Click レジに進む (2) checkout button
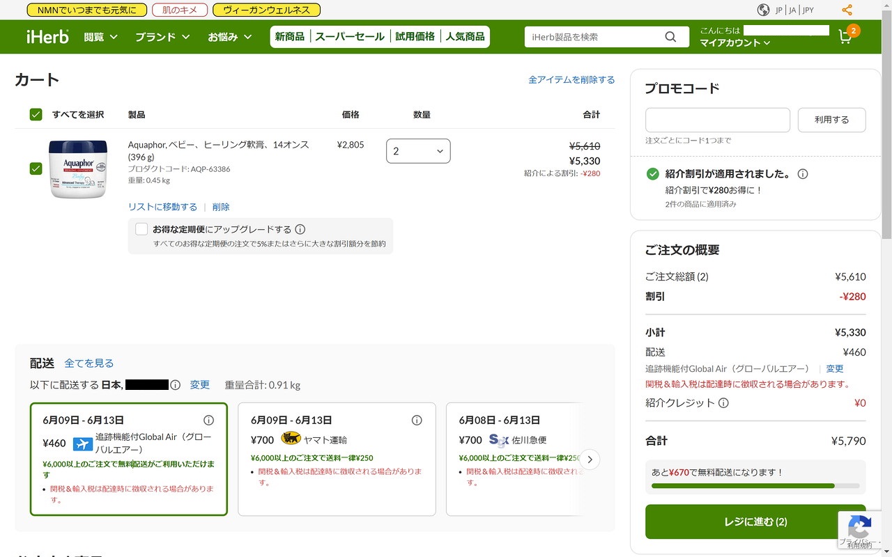This screenshot has height=557, width=892. coord(755,521)
